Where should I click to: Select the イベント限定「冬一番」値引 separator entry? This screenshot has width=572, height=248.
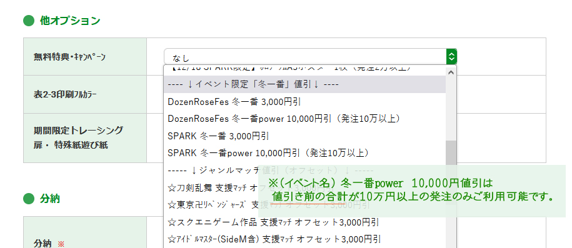[304, 84]
